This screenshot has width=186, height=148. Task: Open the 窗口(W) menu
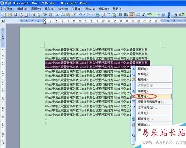click(104, 9)
